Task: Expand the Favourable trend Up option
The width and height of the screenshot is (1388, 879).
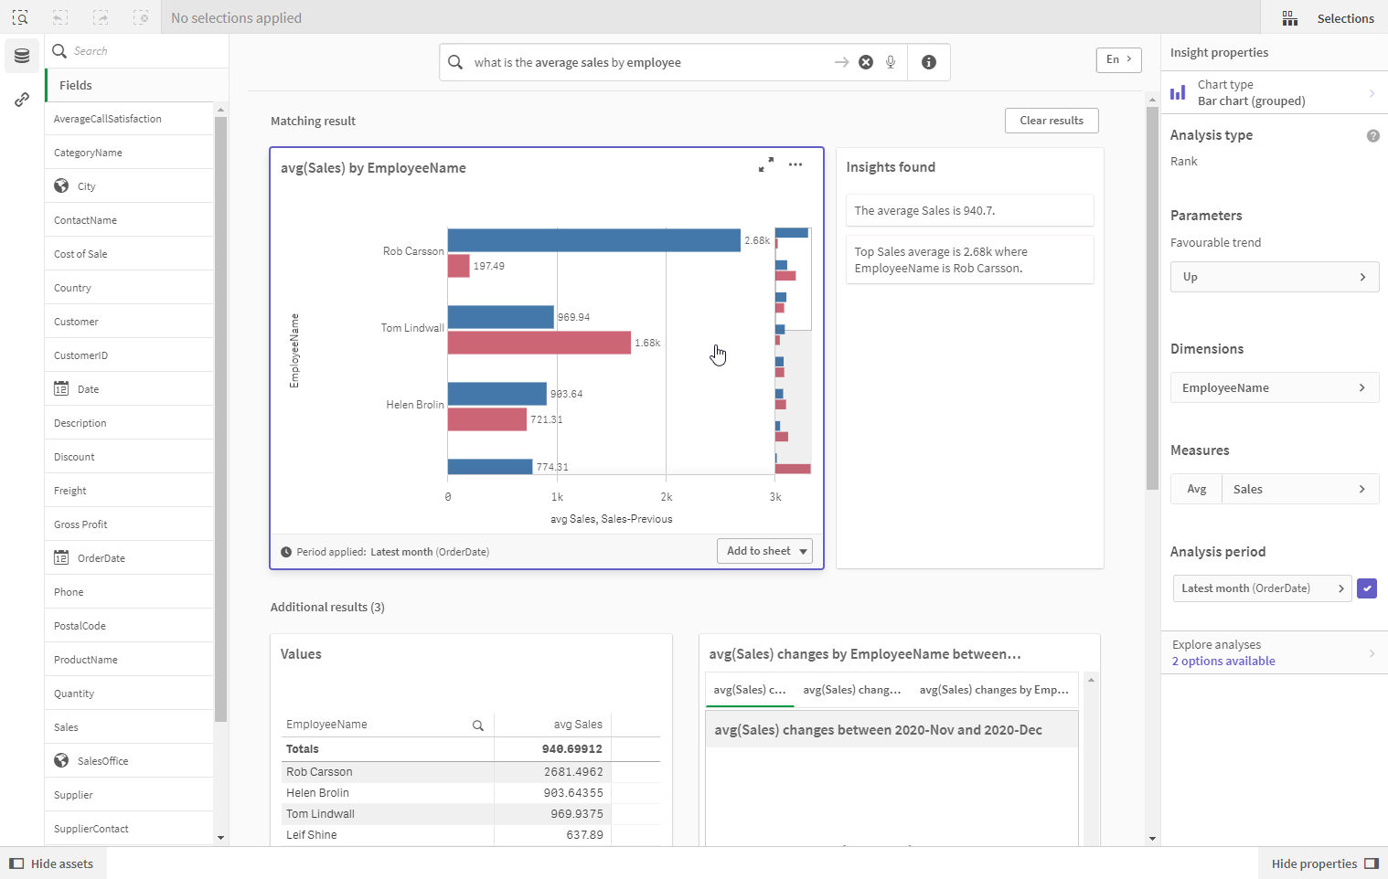Action: [x=1274, y=277]
